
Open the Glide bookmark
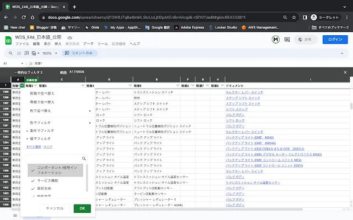(x=92, y=28)
